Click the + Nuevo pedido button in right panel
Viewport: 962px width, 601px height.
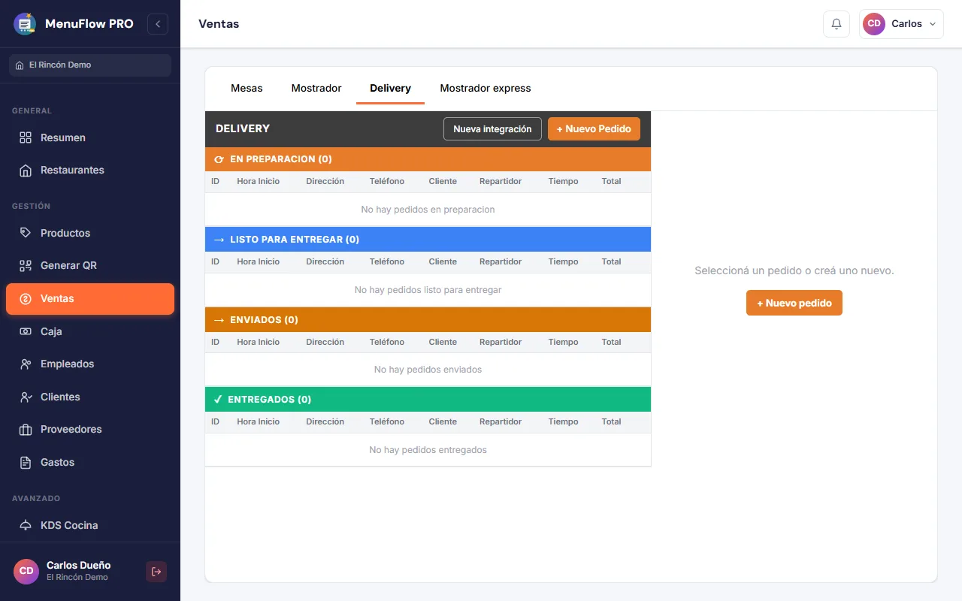click(794, 303)
